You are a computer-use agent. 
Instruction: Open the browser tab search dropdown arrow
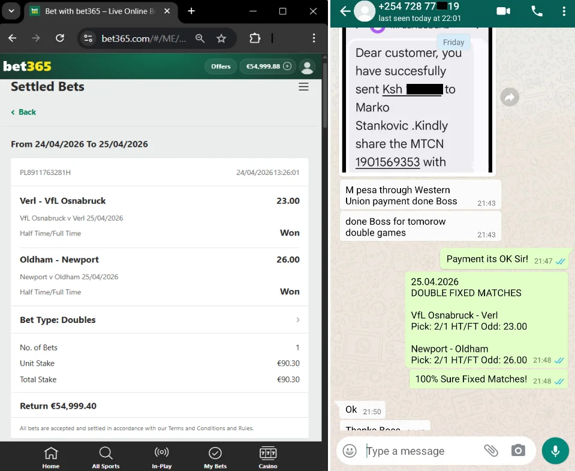11,11
